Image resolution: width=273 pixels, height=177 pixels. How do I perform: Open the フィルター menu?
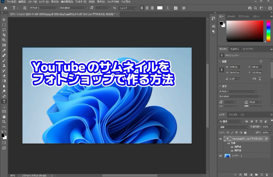click(81, 2)
